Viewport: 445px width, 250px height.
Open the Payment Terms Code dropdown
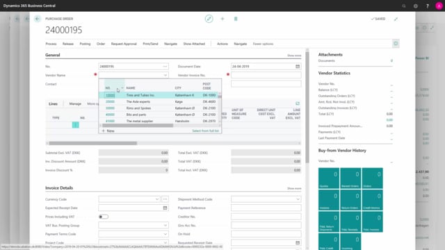point(165,234)
